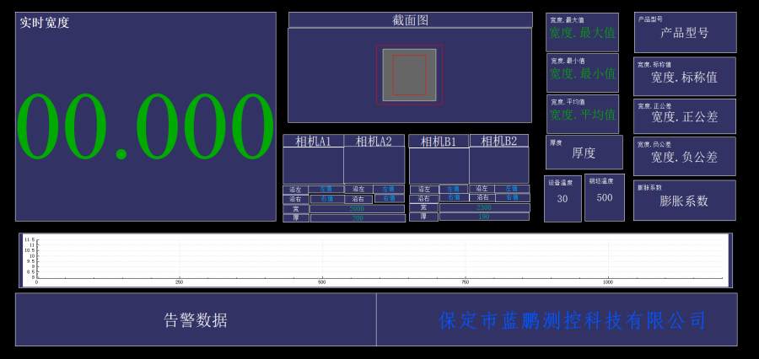Screen dimensions: 759x359
Task: Click the 钢坯温度 value 500 box
Action: click(x=605, y=198)
